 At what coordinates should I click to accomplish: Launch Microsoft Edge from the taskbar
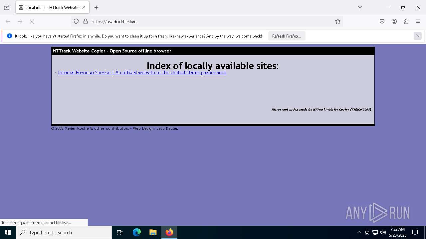click(x=137, y=232)
